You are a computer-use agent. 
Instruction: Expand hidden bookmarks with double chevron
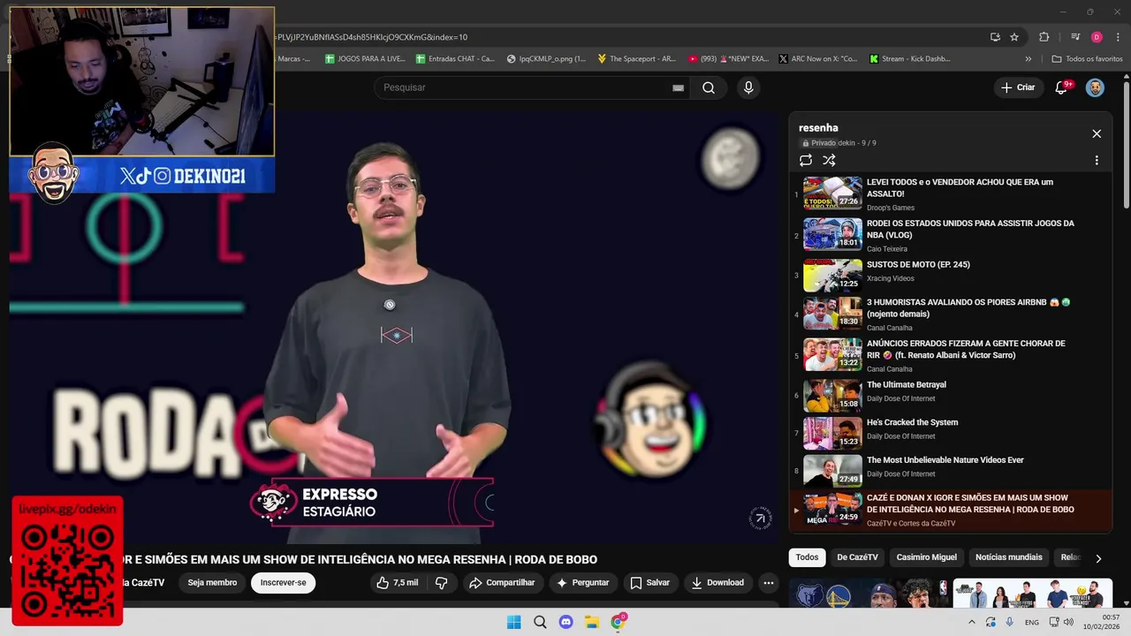[x=1028, y=59]
